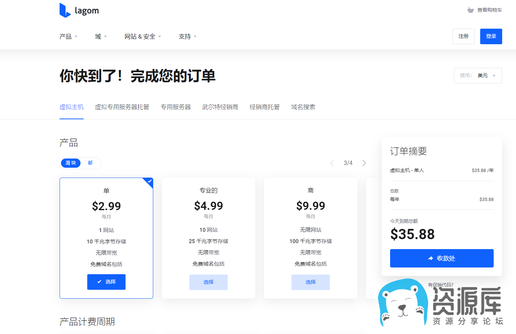Click the lagom logo

coord(79,11)
